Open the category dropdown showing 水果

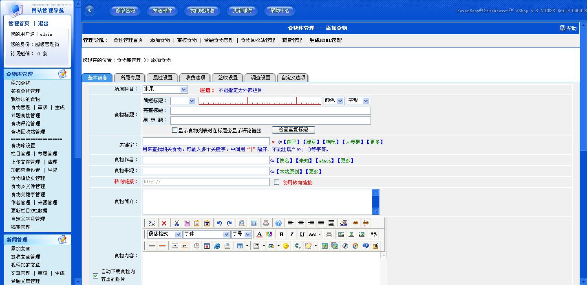[x=165, y=90]
